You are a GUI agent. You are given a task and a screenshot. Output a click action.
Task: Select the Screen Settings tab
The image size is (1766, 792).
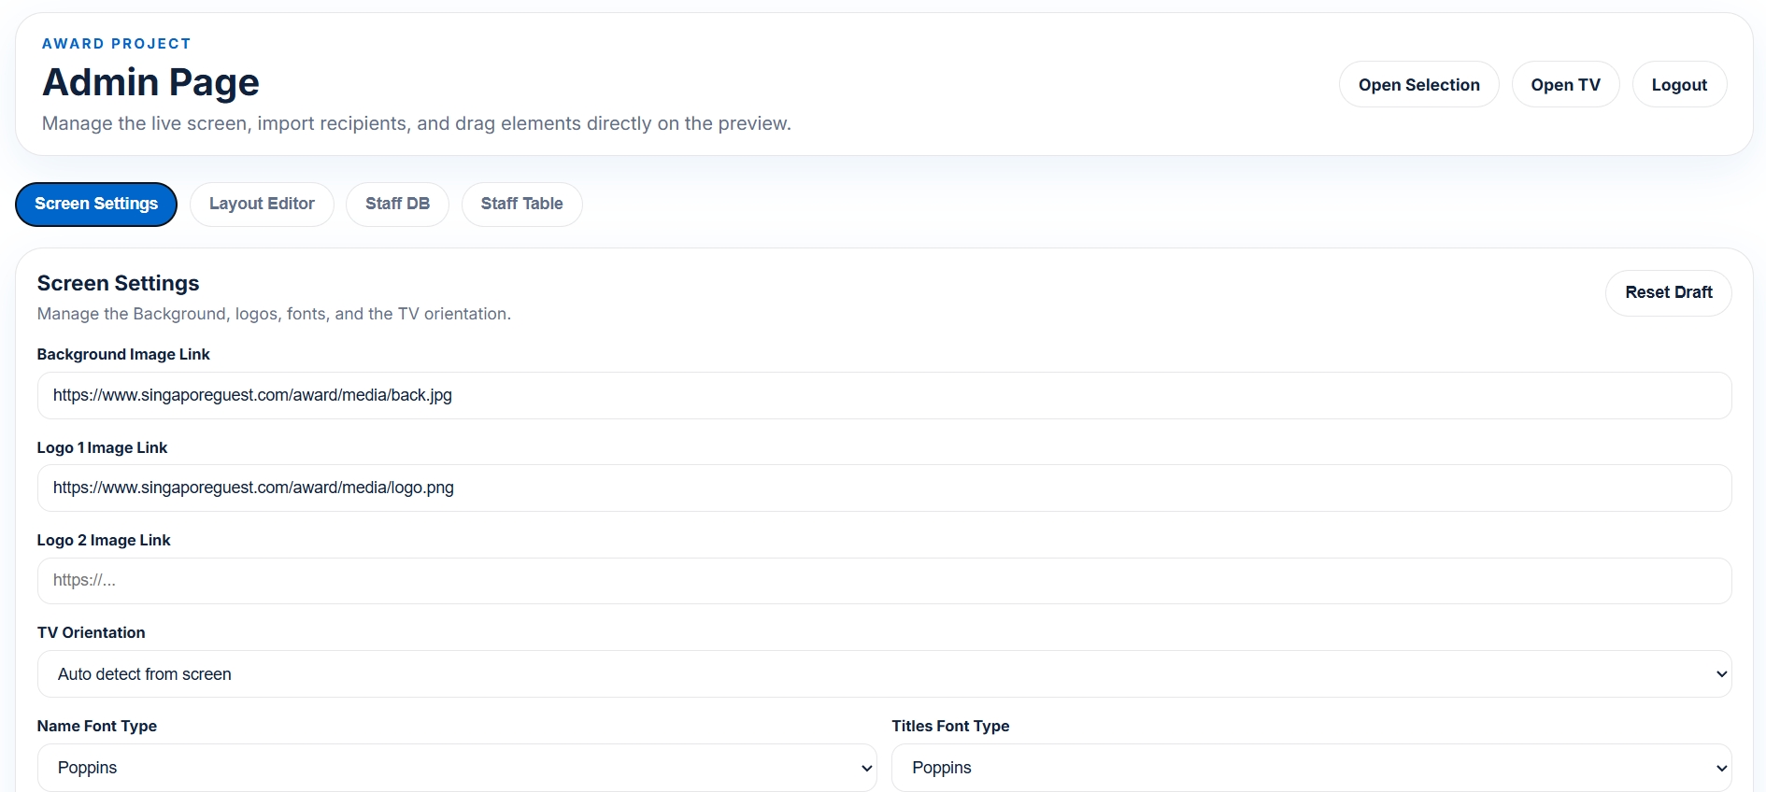tap(96, 204)
